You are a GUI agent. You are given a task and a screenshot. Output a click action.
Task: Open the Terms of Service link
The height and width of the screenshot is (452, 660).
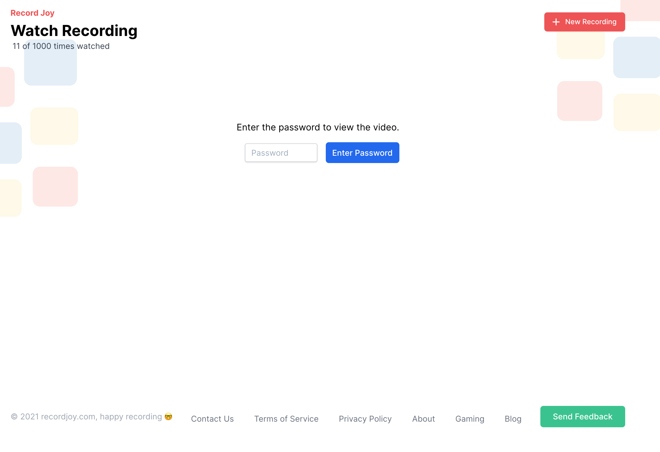point(286,419)
